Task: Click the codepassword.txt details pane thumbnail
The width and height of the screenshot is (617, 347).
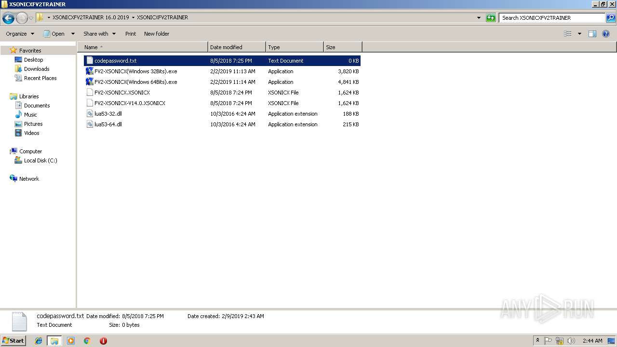Action: pos(19,321)
